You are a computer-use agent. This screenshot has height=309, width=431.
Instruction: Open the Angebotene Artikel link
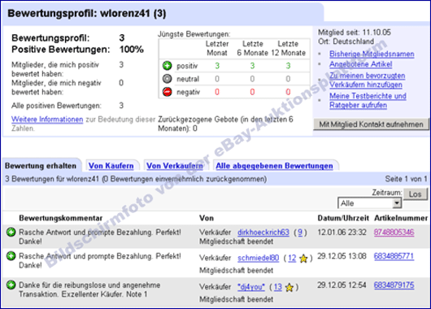(x=360, y=64)
